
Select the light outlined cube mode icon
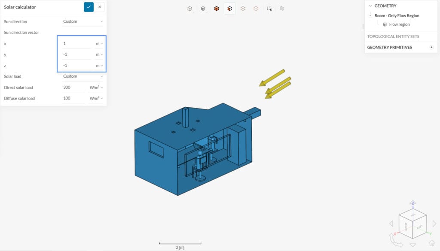(x=256, y=9)
